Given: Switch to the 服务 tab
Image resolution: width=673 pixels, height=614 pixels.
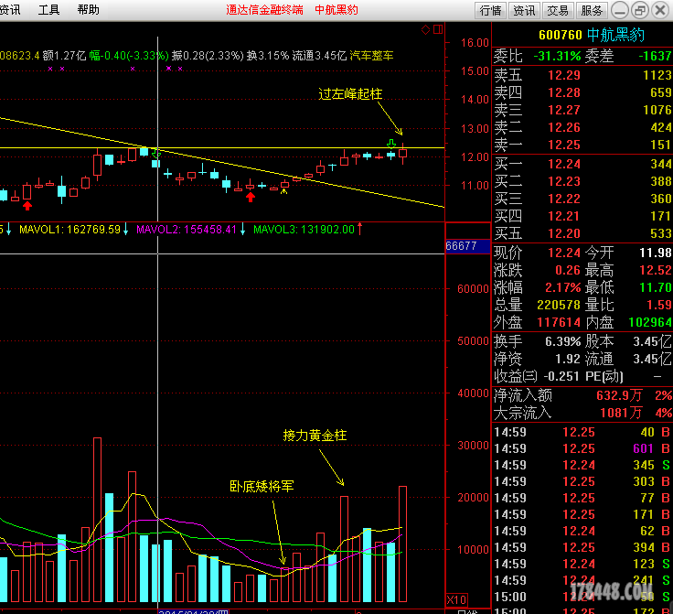Looking at the screenshot, I should (x=592, y=10).
